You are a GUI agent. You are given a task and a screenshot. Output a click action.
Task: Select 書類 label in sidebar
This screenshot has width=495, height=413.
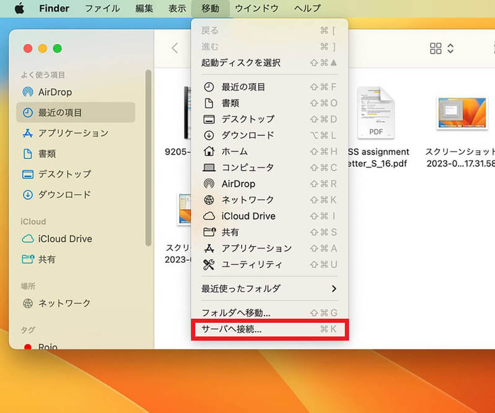tap(47, 154)
